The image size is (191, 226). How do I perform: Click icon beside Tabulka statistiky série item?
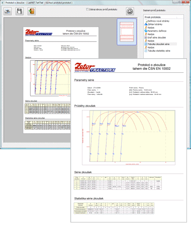click(x=146, y=51)
